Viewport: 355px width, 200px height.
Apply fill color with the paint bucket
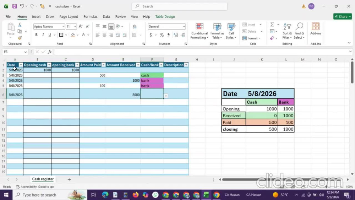[x=73, y=35]
